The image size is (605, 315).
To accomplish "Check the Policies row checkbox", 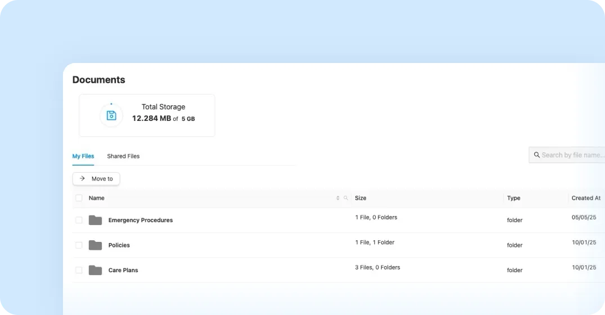I will [x=79, y=245].
